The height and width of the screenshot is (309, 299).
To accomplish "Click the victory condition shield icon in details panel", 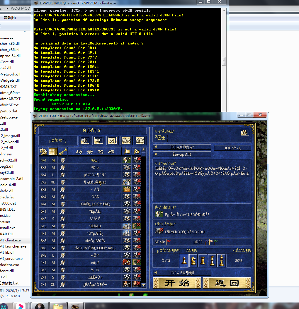I will (x=159, y=214).
